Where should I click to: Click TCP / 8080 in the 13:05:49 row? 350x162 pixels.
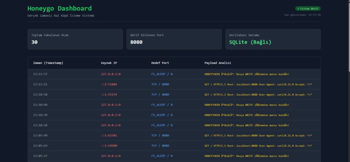click(x=160, y=136)
